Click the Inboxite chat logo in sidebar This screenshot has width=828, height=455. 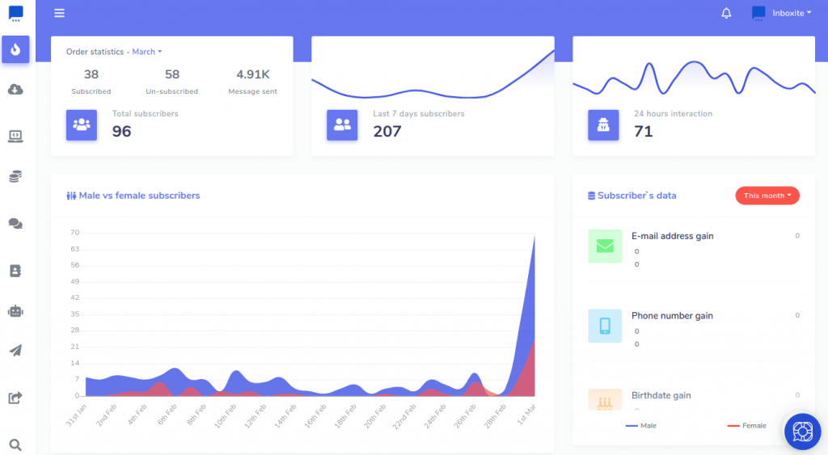[x=16, y=13]
